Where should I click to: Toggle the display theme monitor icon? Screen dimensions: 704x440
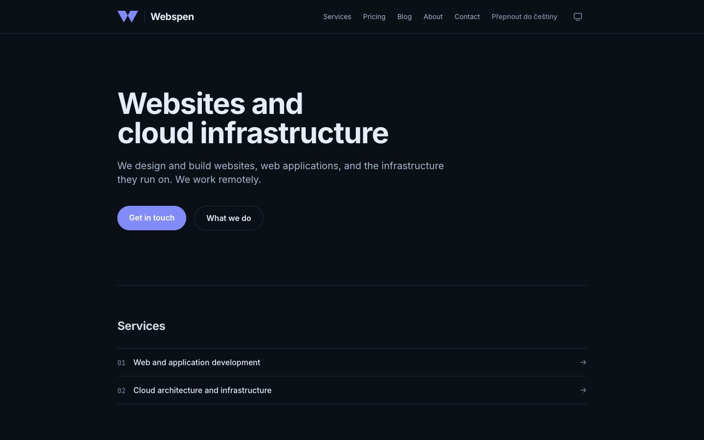pos(578,17)
